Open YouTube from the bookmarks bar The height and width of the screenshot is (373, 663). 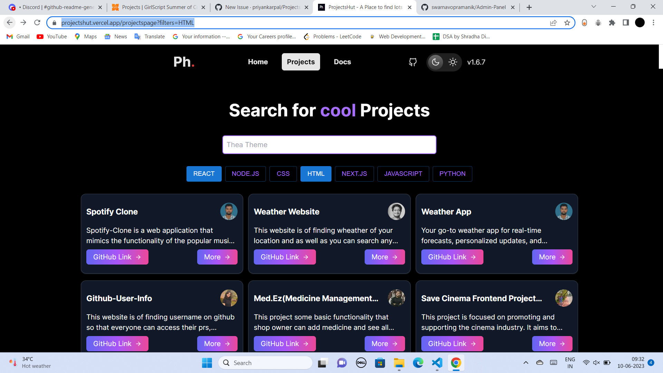pyautogui.click(x=51, y=36)
